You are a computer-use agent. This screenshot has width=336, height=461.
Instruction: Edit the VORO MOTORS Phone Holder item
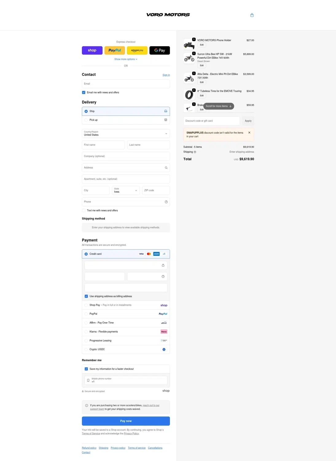tap(202, 45)
